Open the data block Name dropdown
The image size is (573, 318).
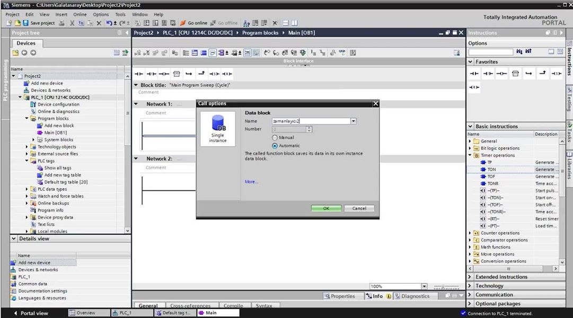pyautogui.click(x=354, y=121)
